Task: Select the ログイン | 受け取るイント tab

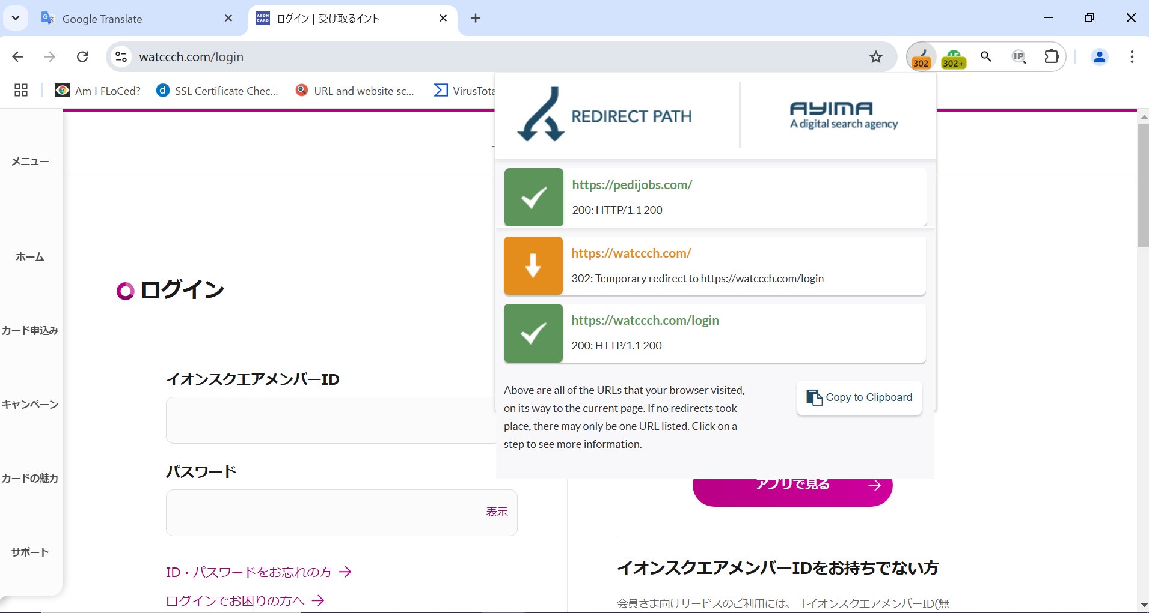Action: click(x=352, y=18)
